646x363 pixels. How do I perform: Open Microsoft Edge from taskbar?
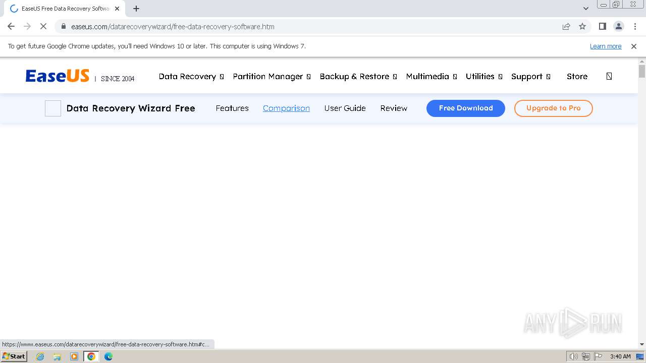[x=109, y=356]
